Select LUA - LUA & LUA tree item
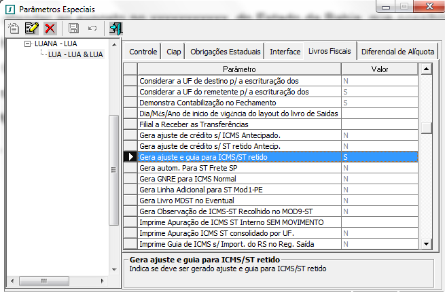Image resolution: width=445 pixels, height=293 pixels. coord(75,54)
